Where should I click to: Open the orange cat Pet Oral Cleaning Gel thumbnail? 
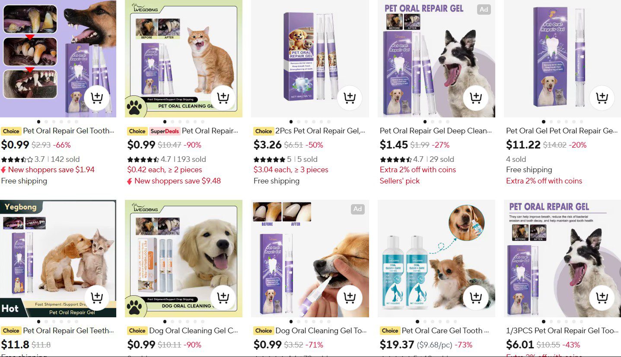184,59
